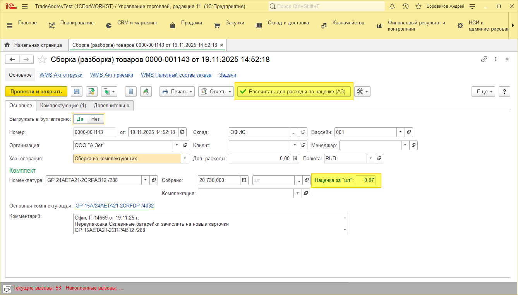This screenshot has width=518, height=295.
Task: Add document to favorites with star icon
Action: 43,60
